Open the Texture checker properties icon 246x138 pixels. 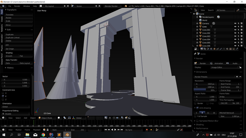(x=230, y=49)
